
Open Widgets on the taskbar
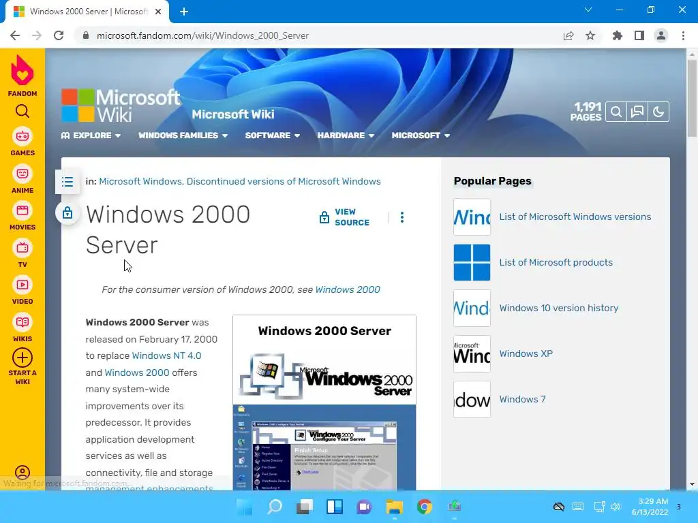pos(334,507)
